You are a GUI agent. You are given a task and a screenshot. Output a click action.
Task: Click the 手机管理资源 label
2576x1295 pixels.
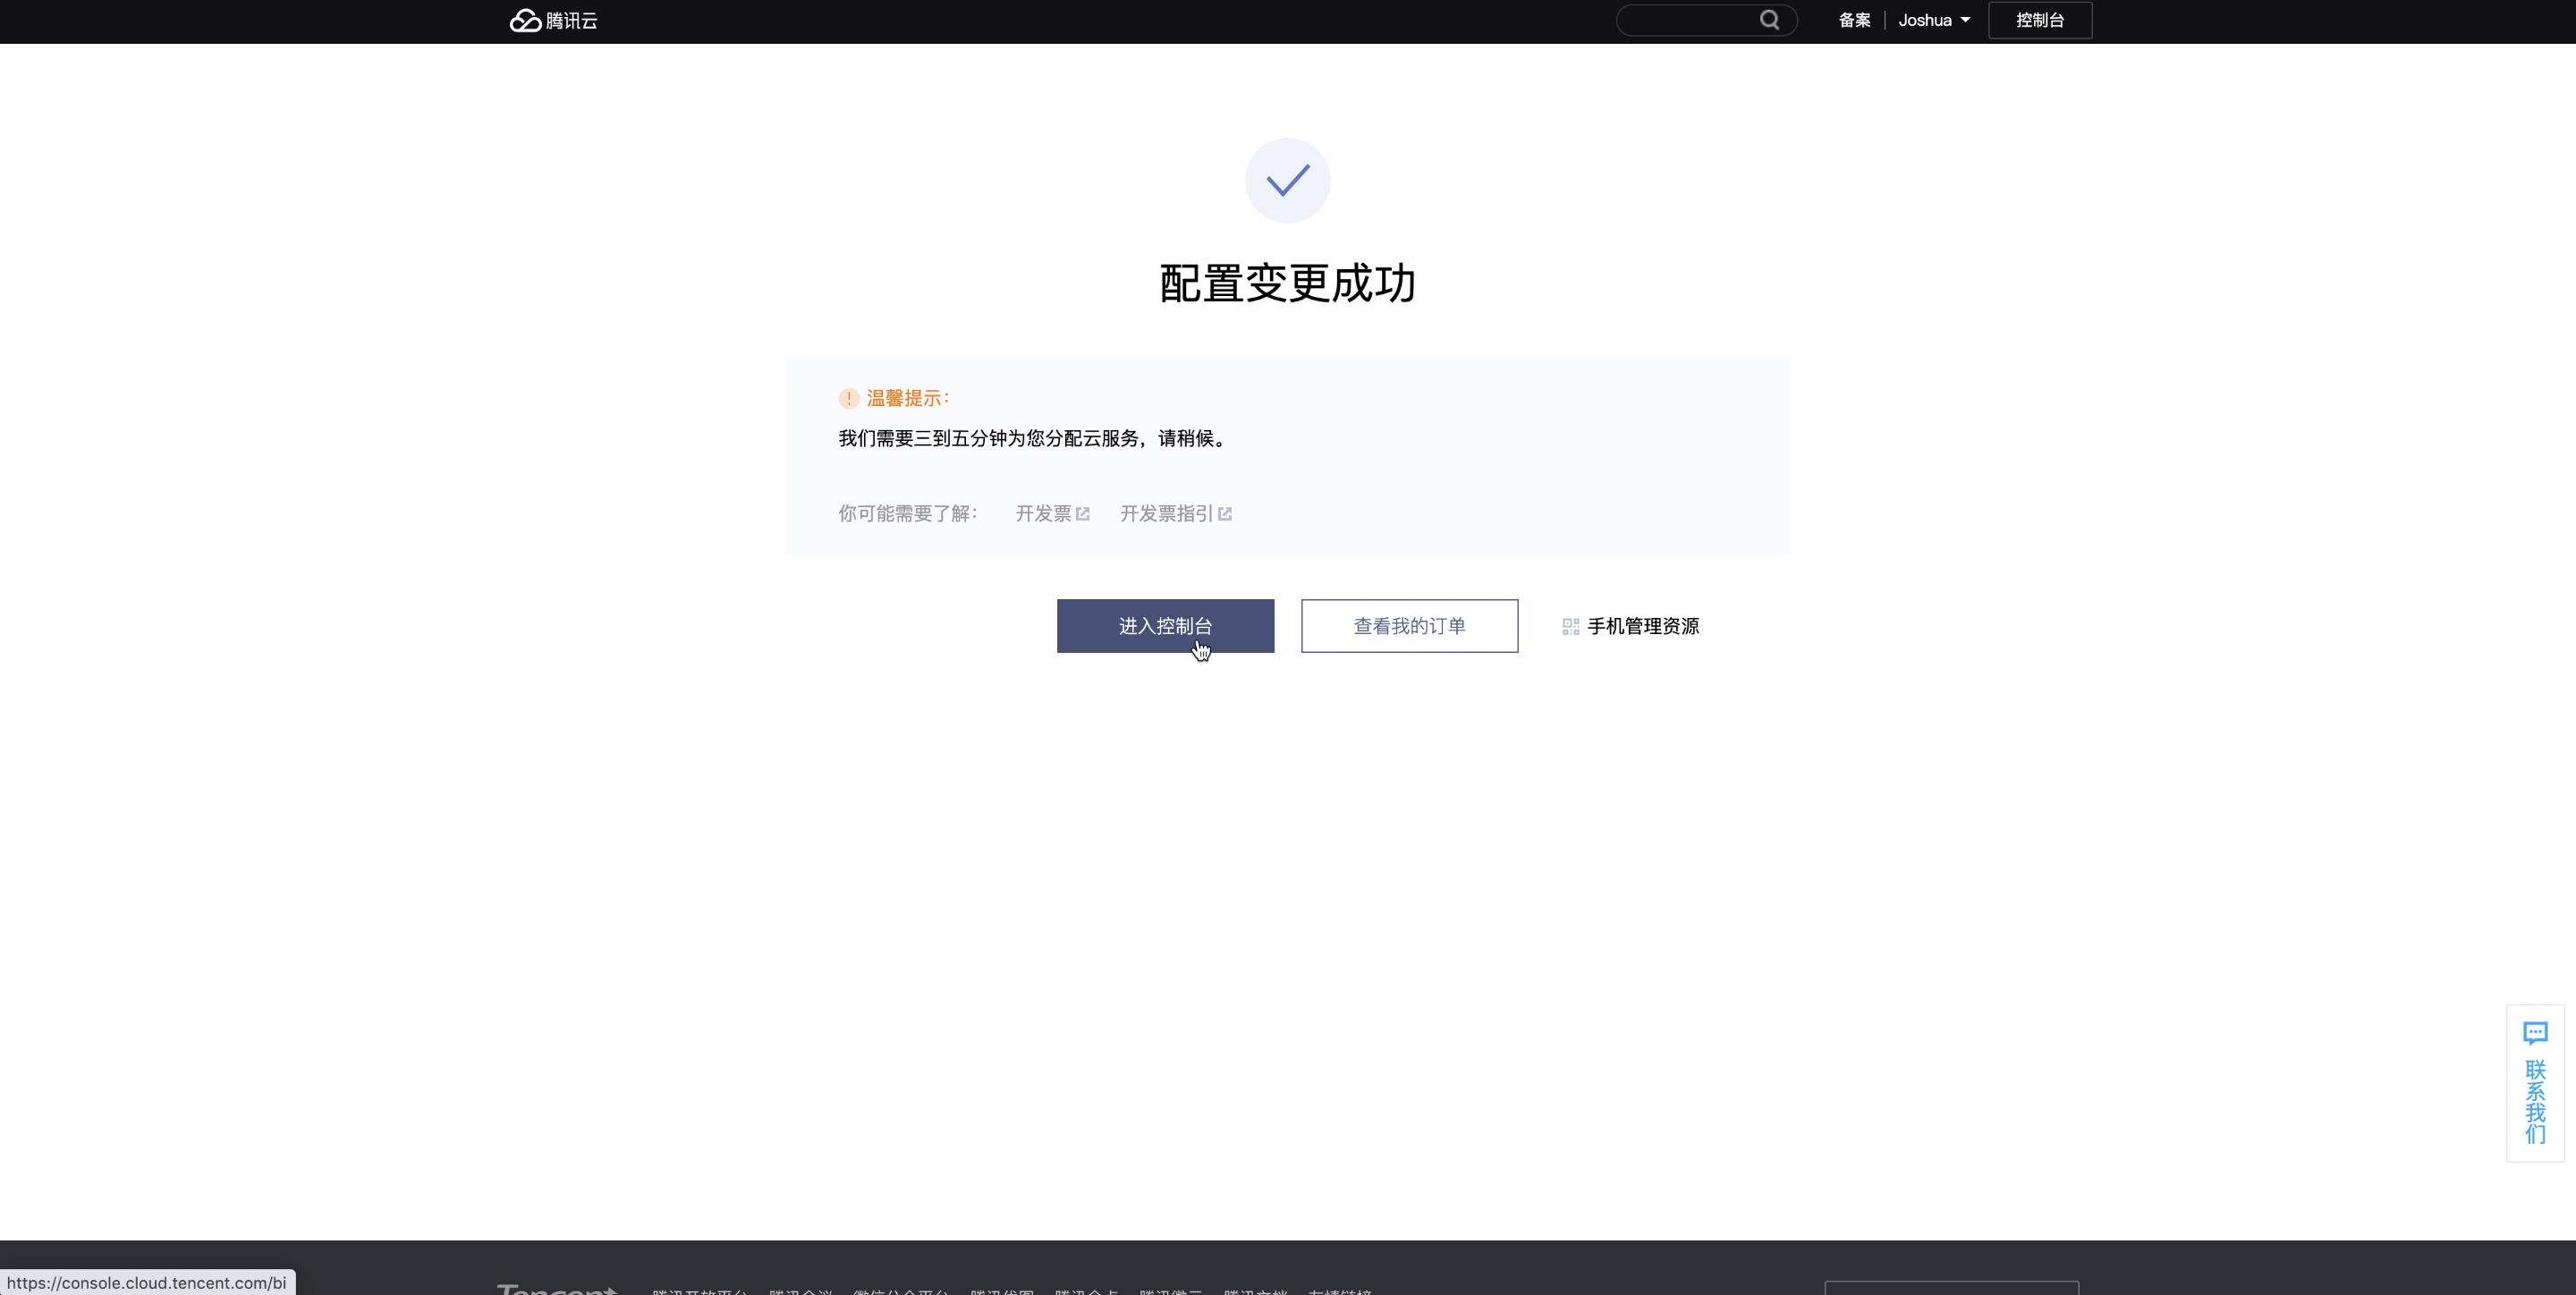click(1643, 627)
